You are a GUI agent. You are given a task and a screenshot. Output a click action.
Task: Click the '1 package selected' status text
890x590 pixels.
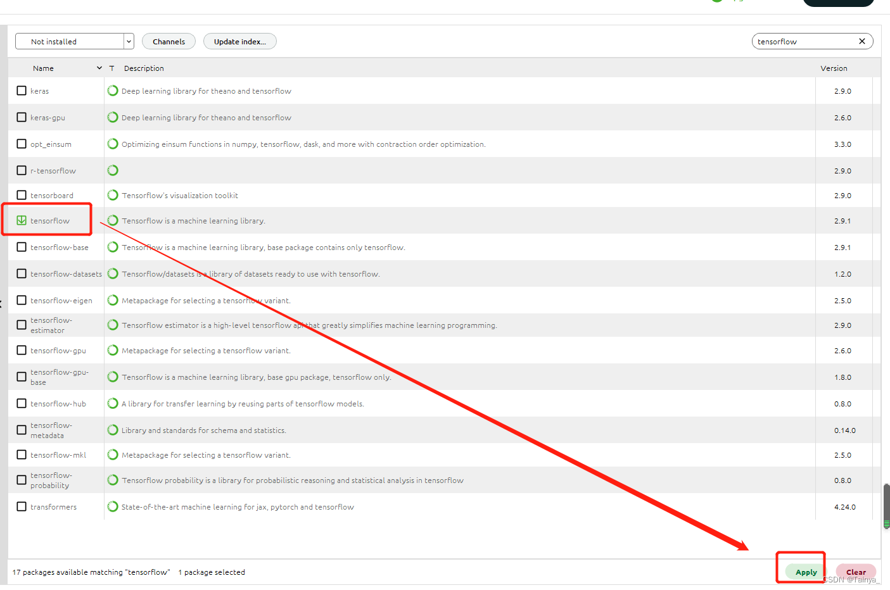(x=212, y=572)
